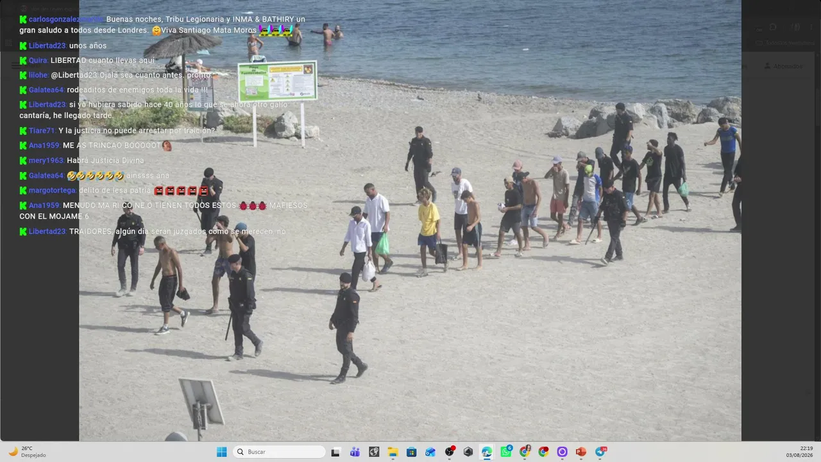
Task: Click the username mery1963 in chat
Action: pos(46,160)
